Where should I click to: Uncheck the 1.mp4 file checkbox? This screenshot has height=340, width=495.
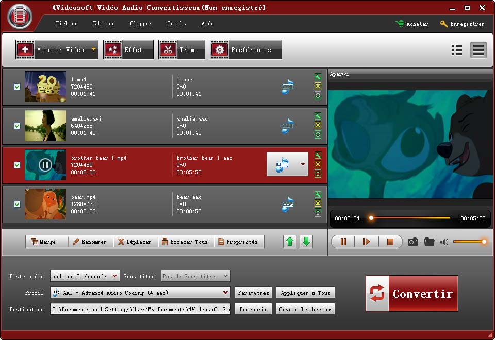click(x=17, y=87)
